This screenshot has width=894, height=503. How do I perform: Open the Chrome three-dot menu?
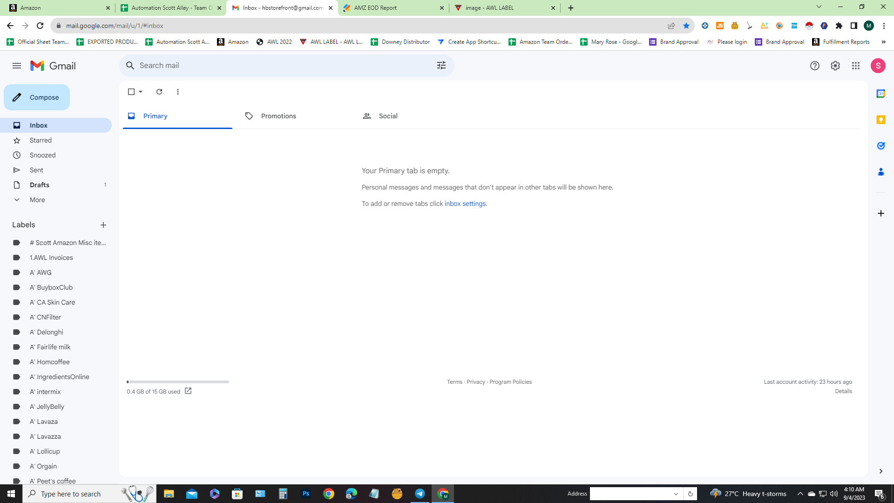pyautogui.click(x=884, y=26)
